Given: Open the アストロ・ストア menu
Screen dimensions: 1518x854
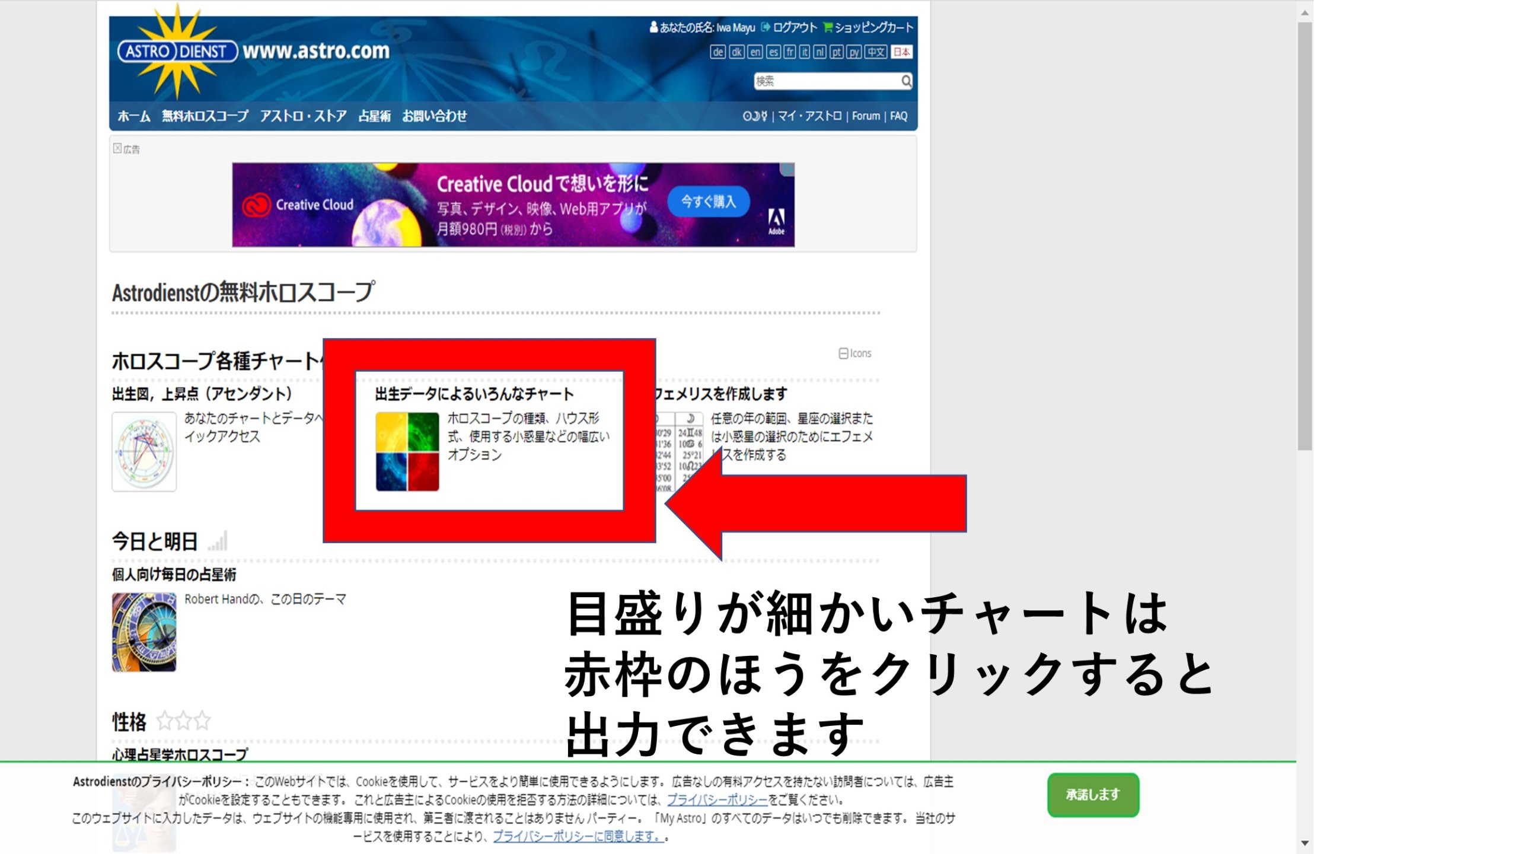Looking at the screenshot, I should tap(303, 116).
